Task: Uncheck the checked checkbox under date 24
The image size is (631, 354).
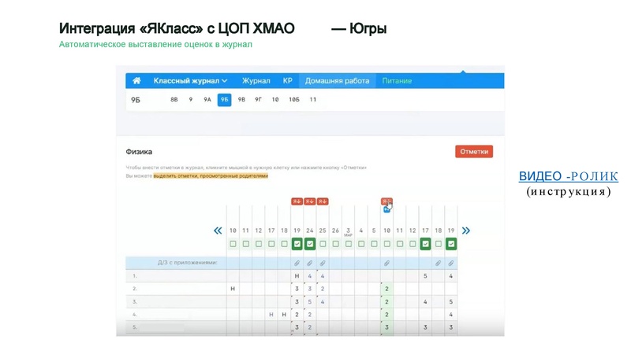Action: [310, 244]
